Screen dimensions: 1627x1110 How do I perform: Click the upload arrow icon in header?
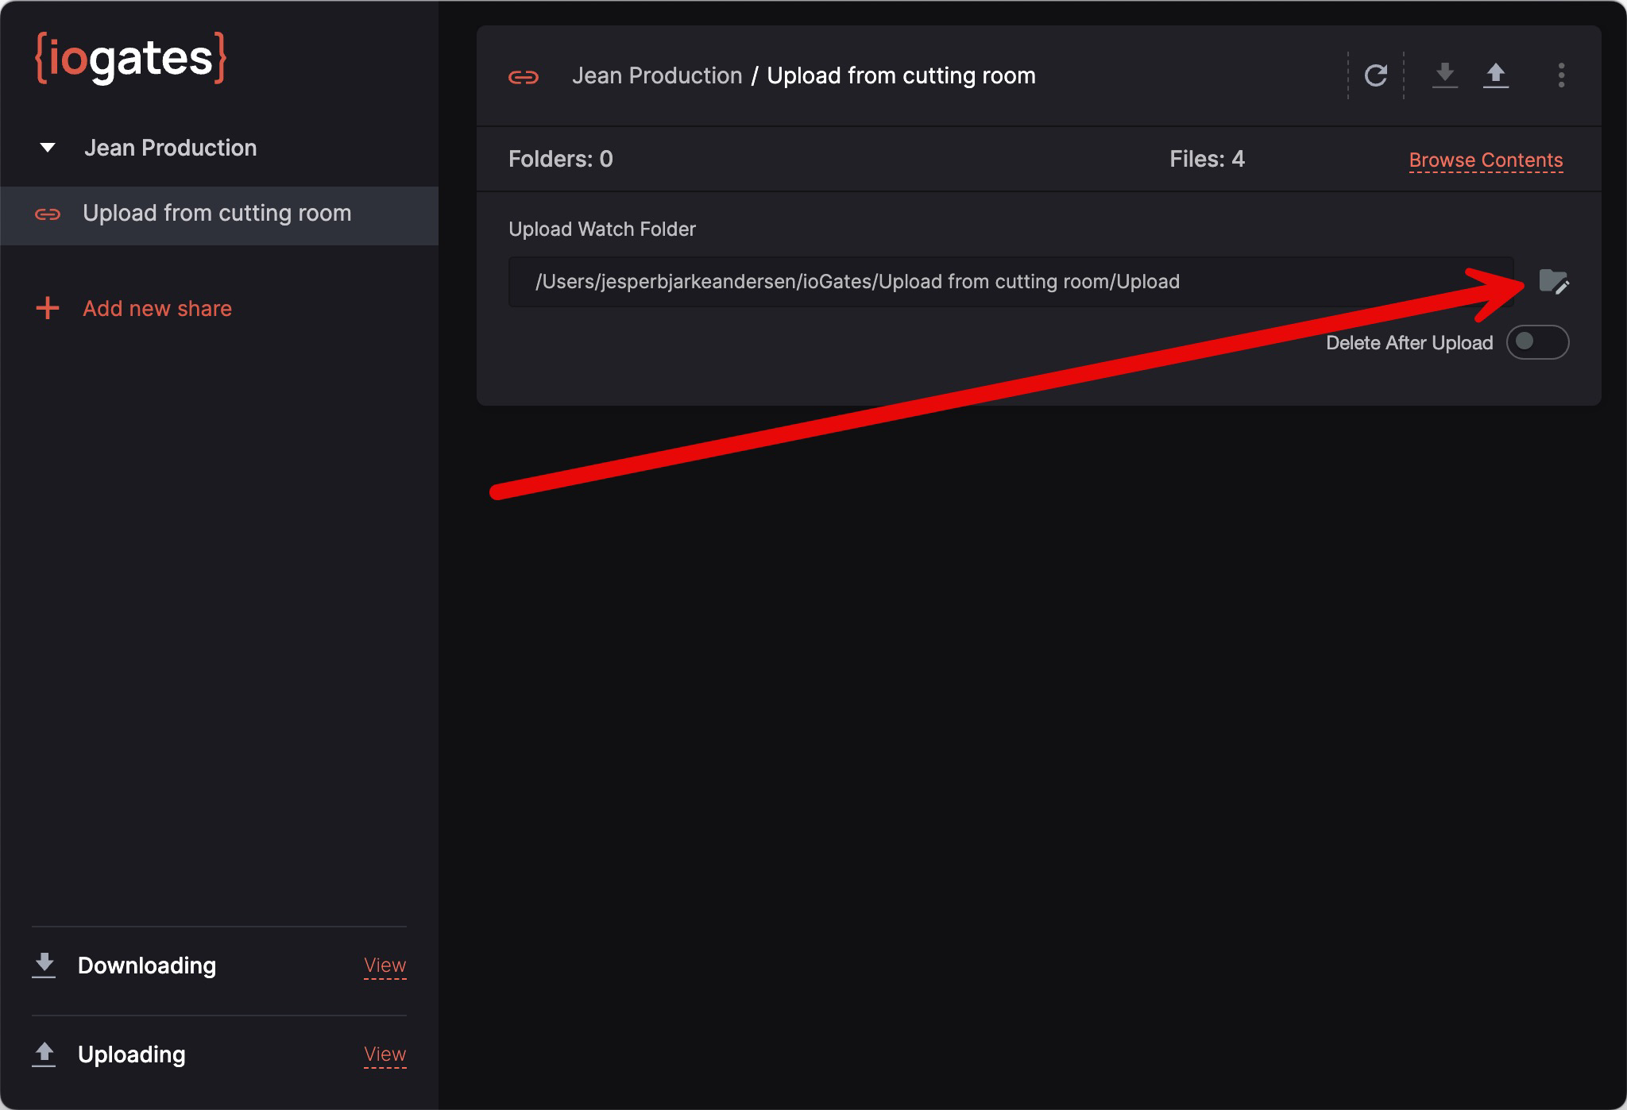point(1495,75)
